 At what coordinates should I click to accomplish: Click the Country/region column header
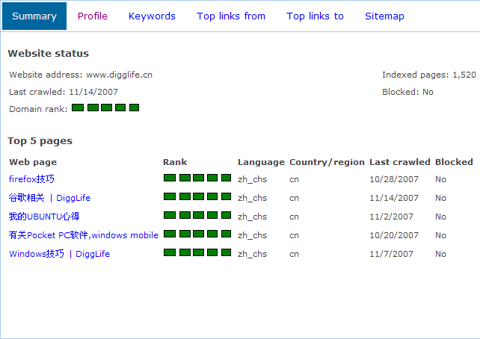click(327, 162)
